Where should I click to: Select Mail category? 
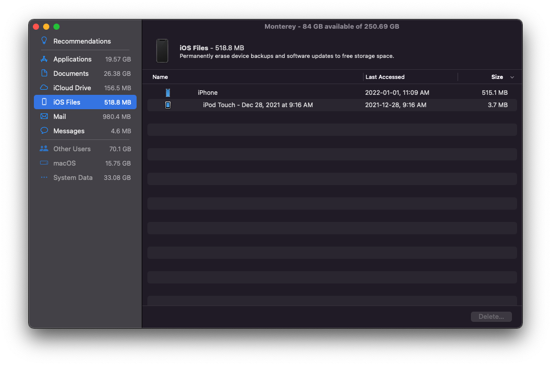point(85,116)
